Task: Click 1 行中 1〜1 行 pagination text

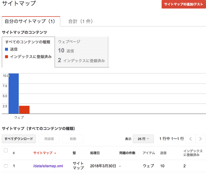Action: click(172, 139)
